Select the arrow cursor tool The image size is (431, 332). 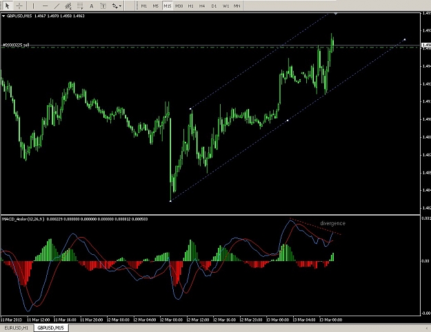(x=7, y=6)
